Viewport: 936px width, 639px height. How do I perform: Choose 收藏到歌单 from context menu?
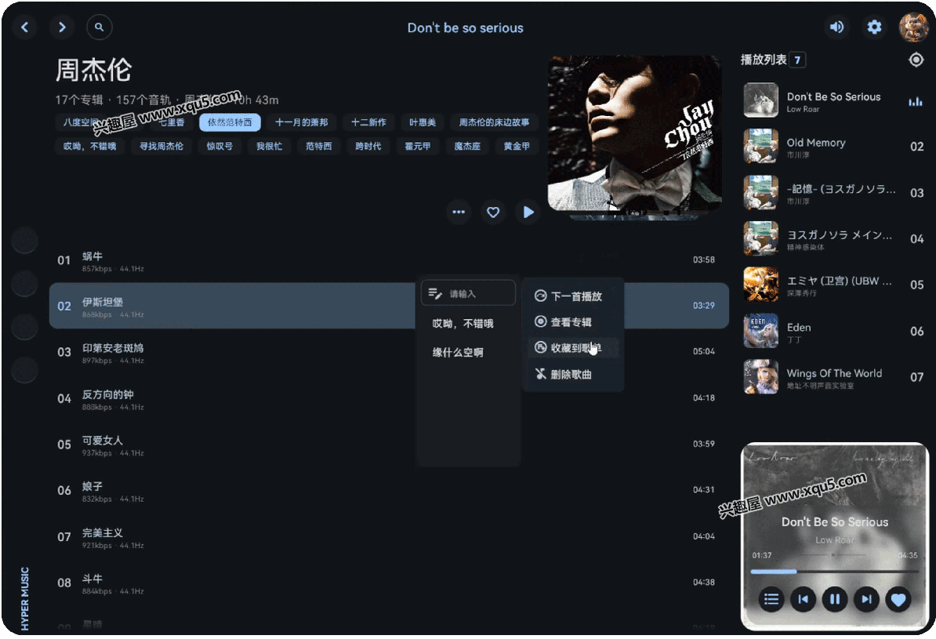click(x=573, y=347)
